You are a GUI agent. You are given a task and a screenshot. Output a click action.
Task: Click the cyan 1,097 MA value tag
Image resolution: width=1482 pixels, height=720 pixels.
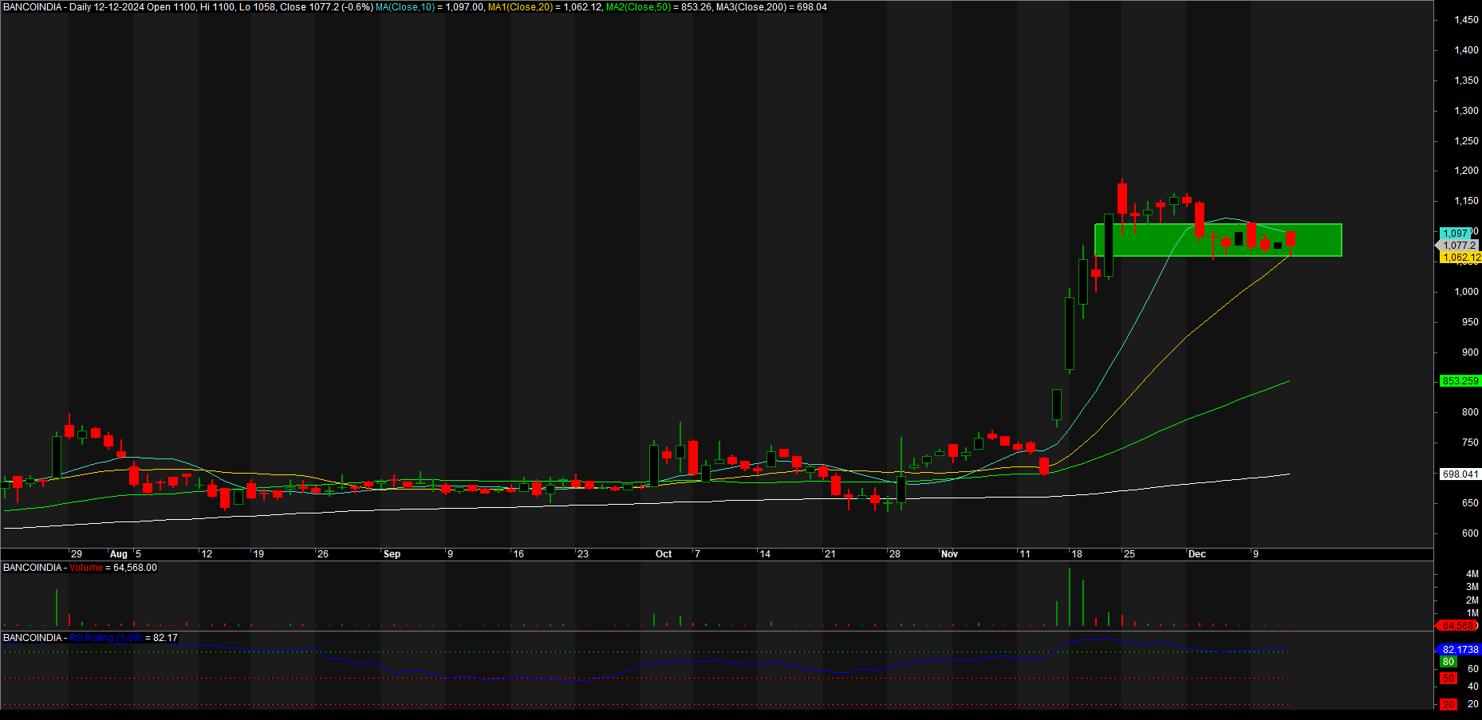(1456, 234)
